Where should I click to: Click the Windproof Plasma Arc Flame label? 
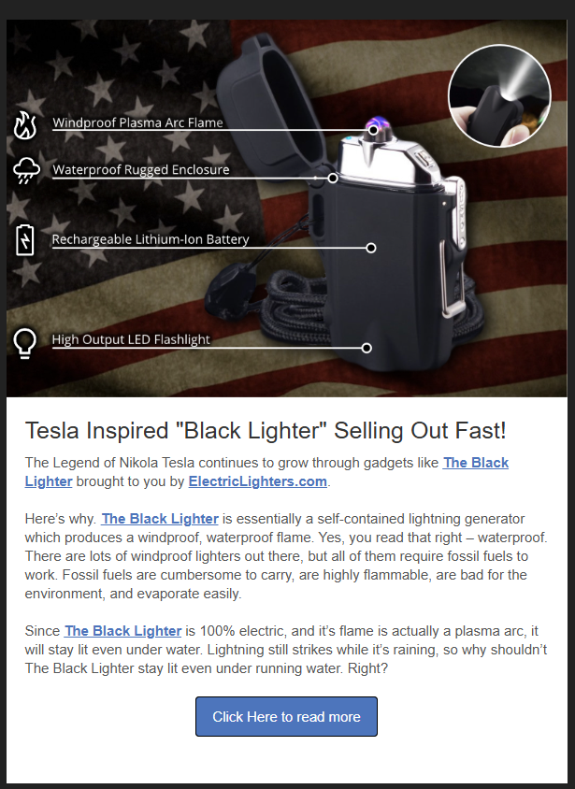[137, 122]
